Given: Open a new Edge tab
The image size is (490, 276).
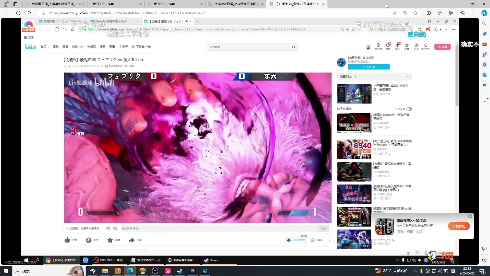Looking at the screenshot, I should tap(333, 4).
